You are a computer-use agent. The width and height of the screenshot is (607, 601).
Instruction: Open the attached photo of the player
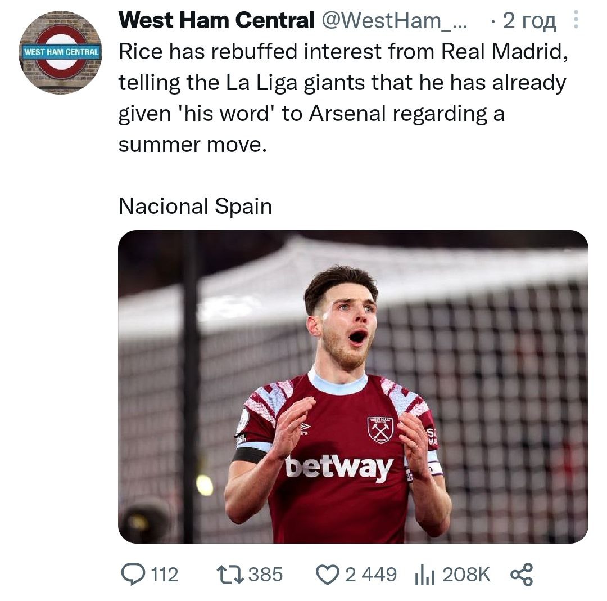353,387
